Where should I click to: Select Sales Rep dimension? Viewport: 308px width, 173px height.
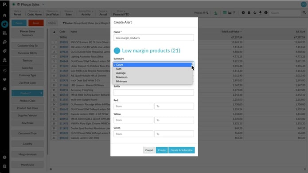[27, 68]
